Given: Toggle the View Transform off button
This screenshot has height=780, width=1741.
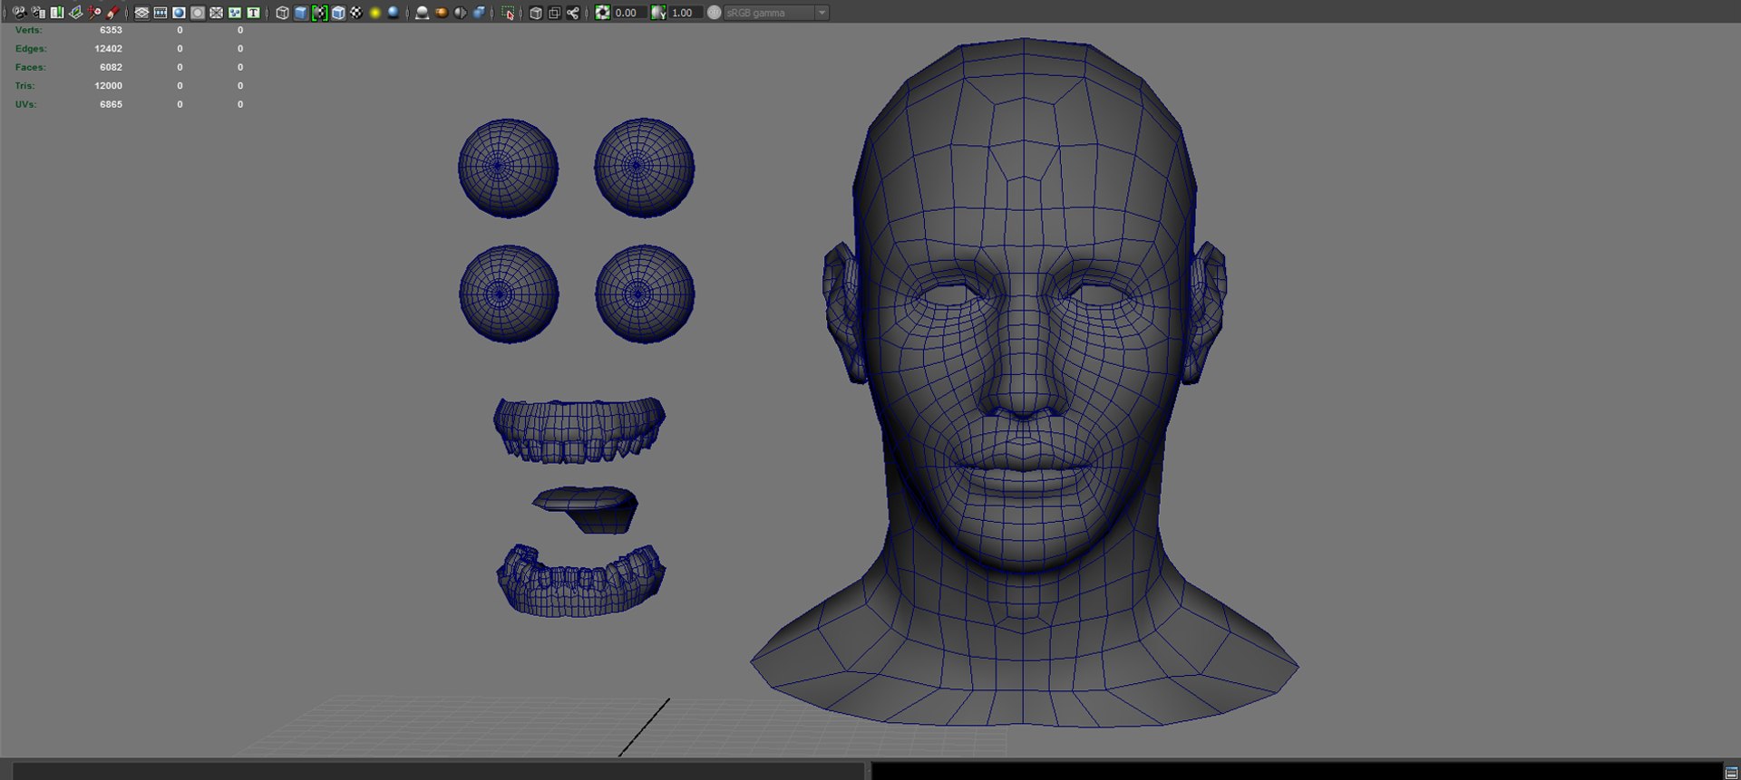Looking at the screenshot, I should point(715,13).
